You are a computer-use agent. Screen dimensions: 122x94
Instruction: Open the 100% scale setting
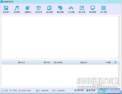[x=13, y=90]
